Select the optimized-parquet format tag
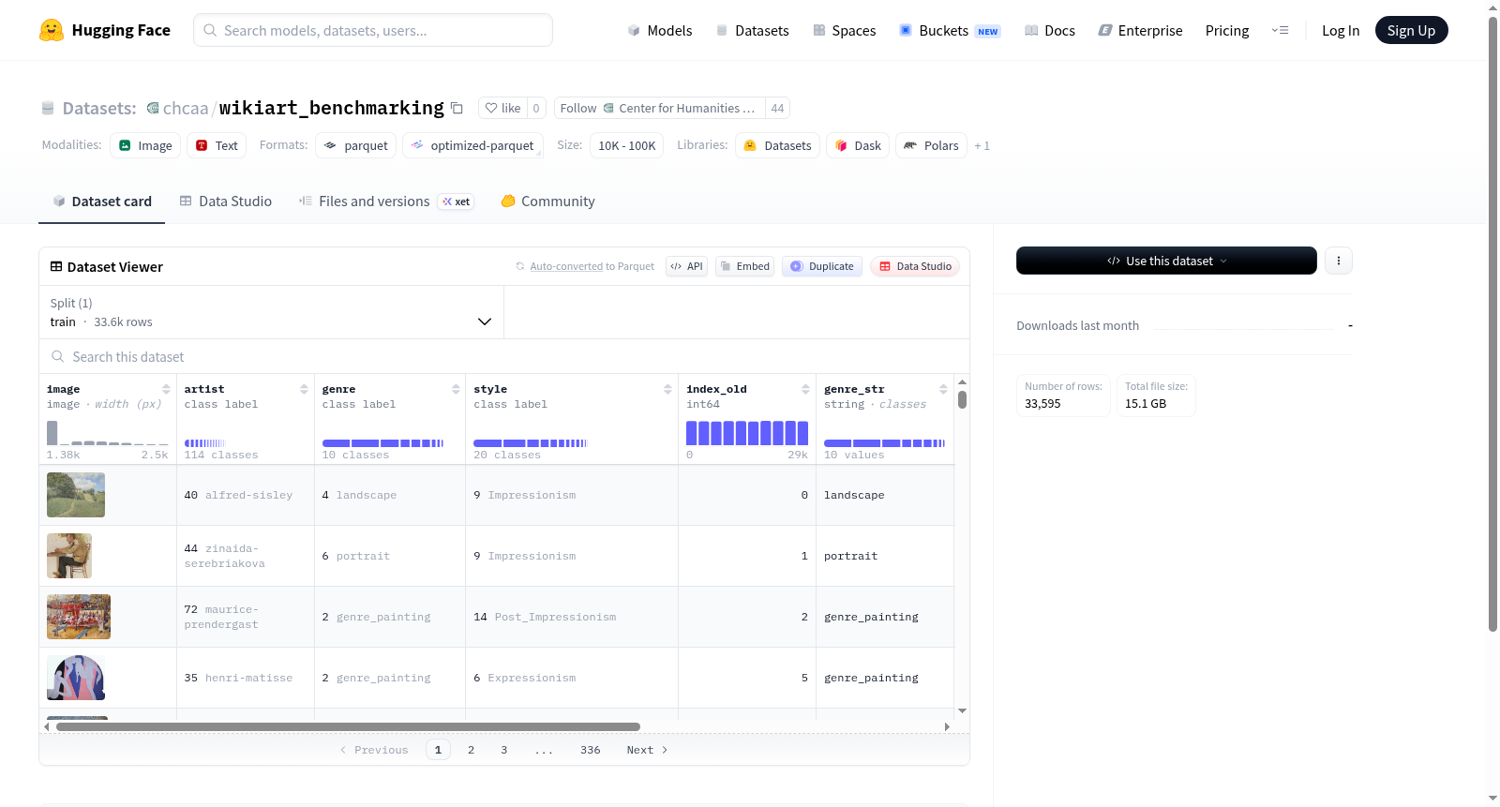 (x=472, y=145)
